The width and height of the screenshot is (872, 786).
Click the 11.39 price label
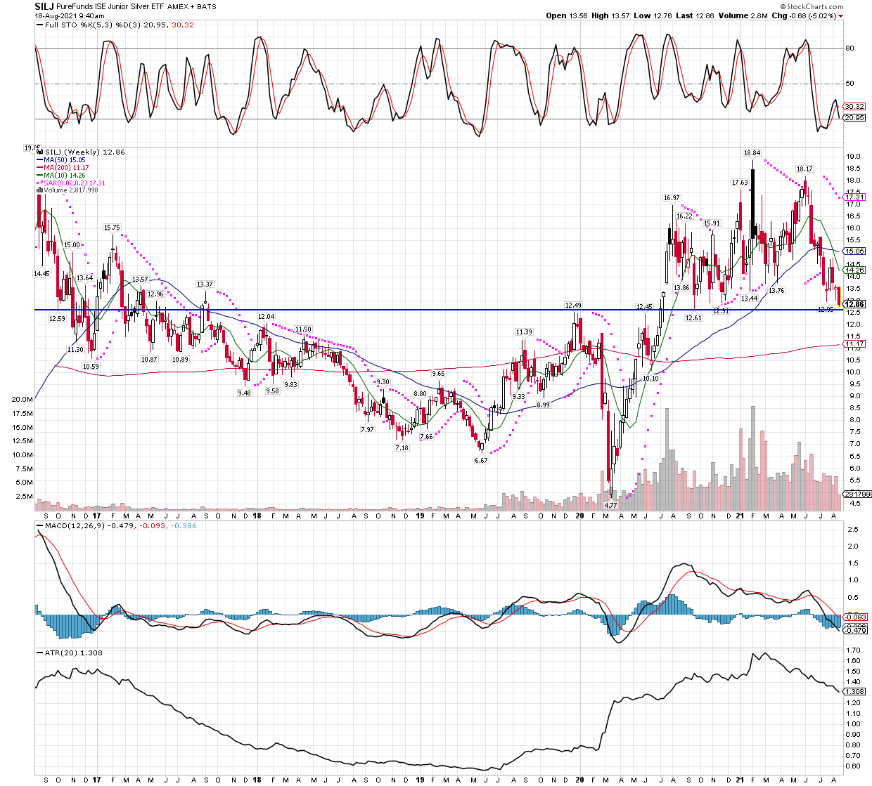pyautogui.click(x=524, y=332)
